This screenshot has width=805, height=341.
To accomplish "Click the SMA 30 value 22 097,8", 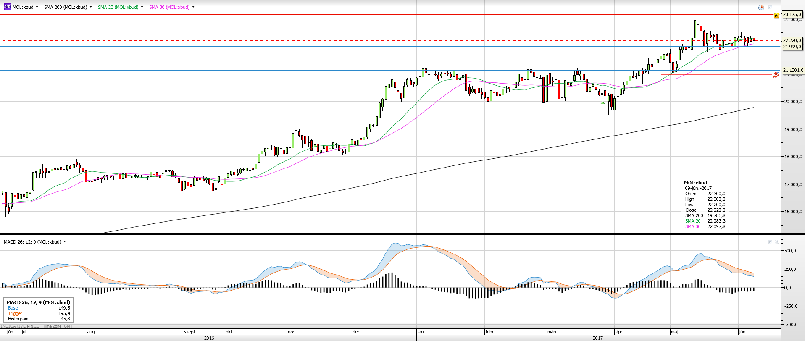I will [x=716, y=226].
